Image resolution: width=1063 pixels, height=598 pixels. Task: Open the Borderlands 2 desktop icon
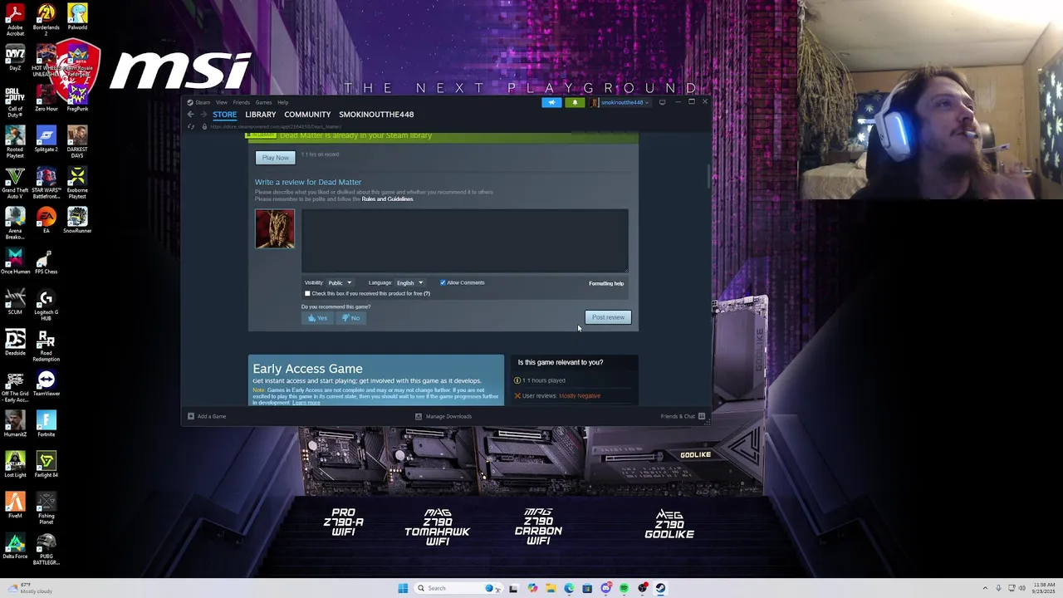[46, 20]
